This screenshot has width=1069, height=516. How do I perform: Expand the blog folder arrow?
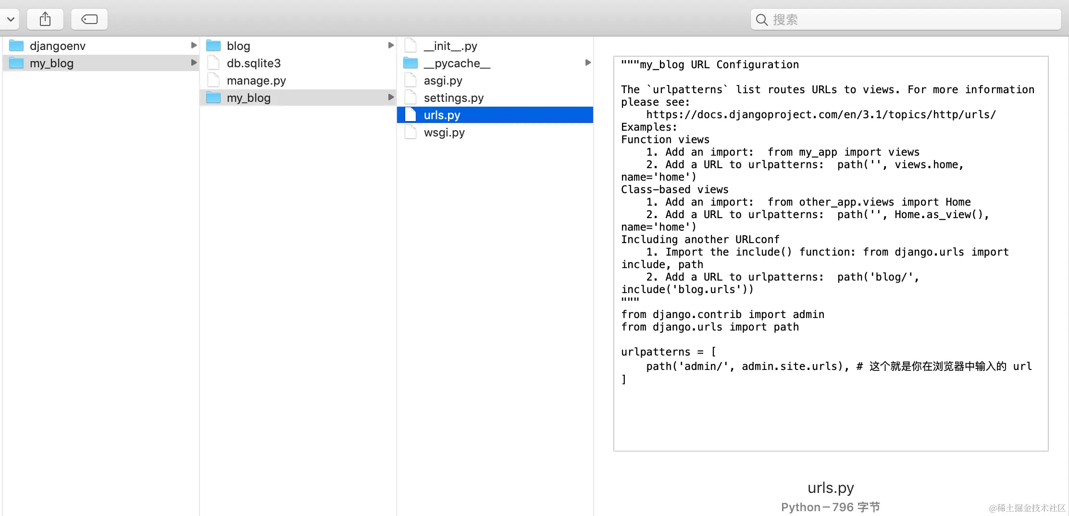click(x=391, y=45)
